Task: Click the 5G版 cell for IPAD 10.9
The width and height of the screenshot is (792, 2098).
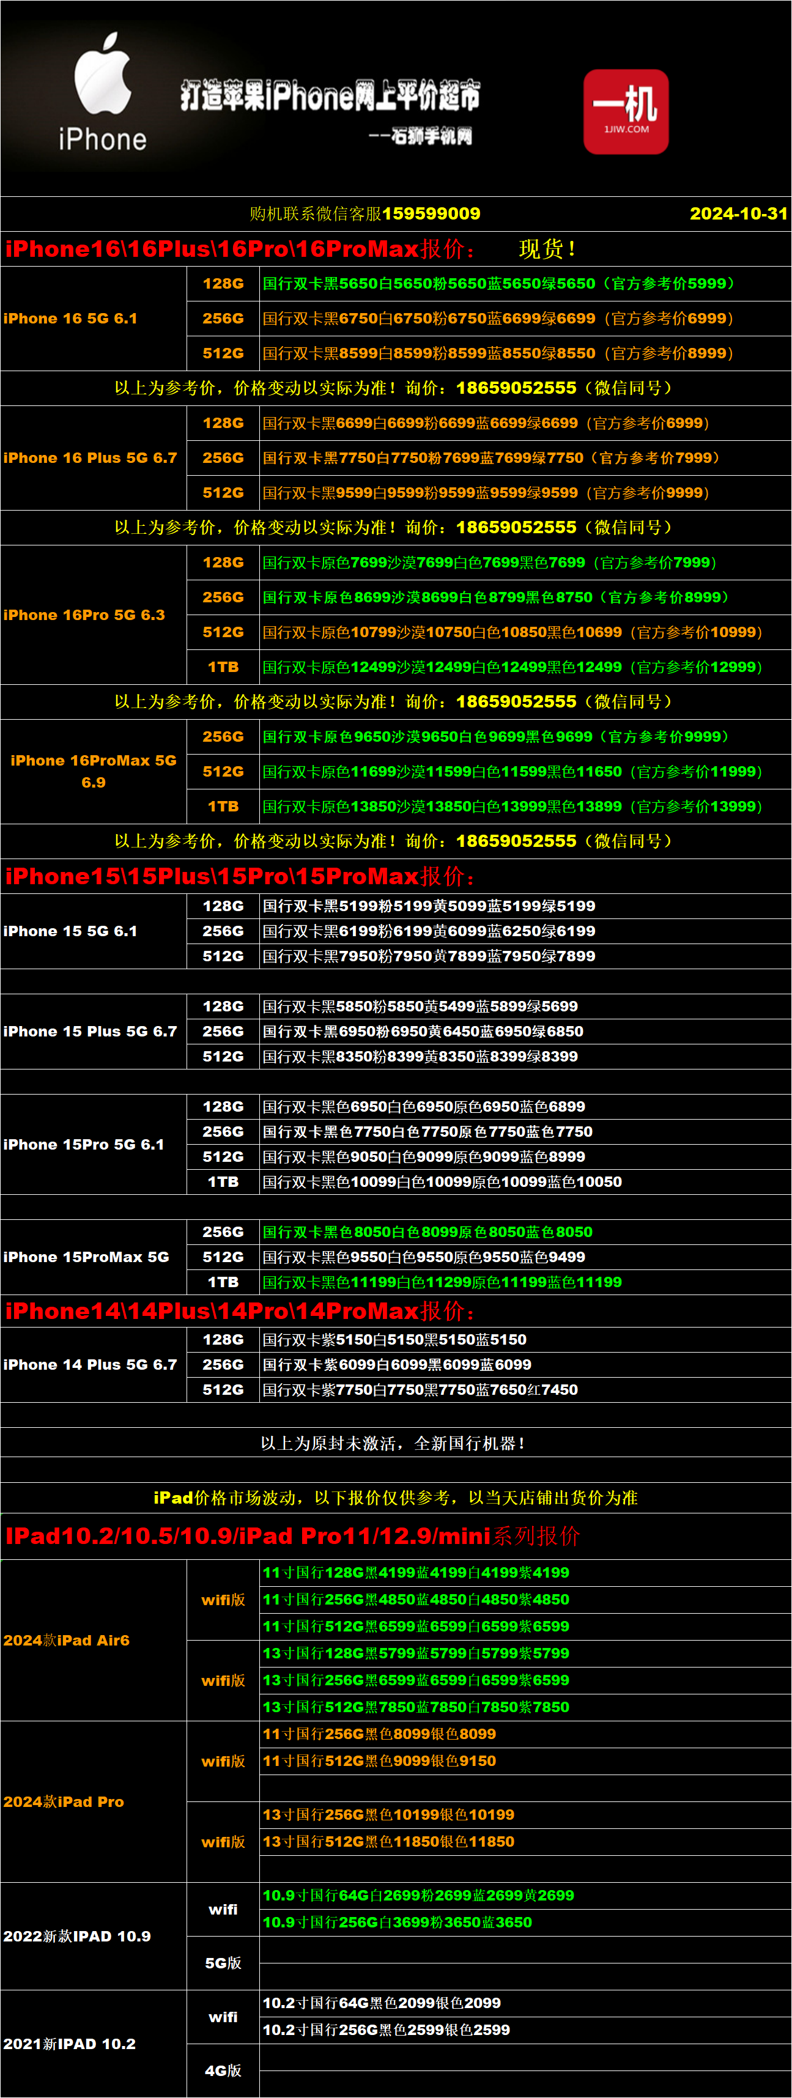Action: (223, 1963)
